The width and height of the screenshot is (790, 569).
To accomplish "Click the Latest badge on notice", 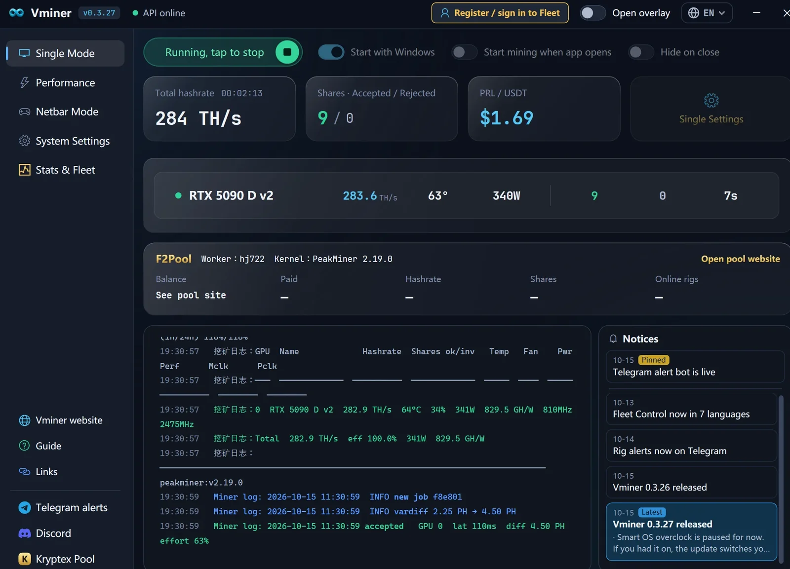I will (x=652, y=512).
